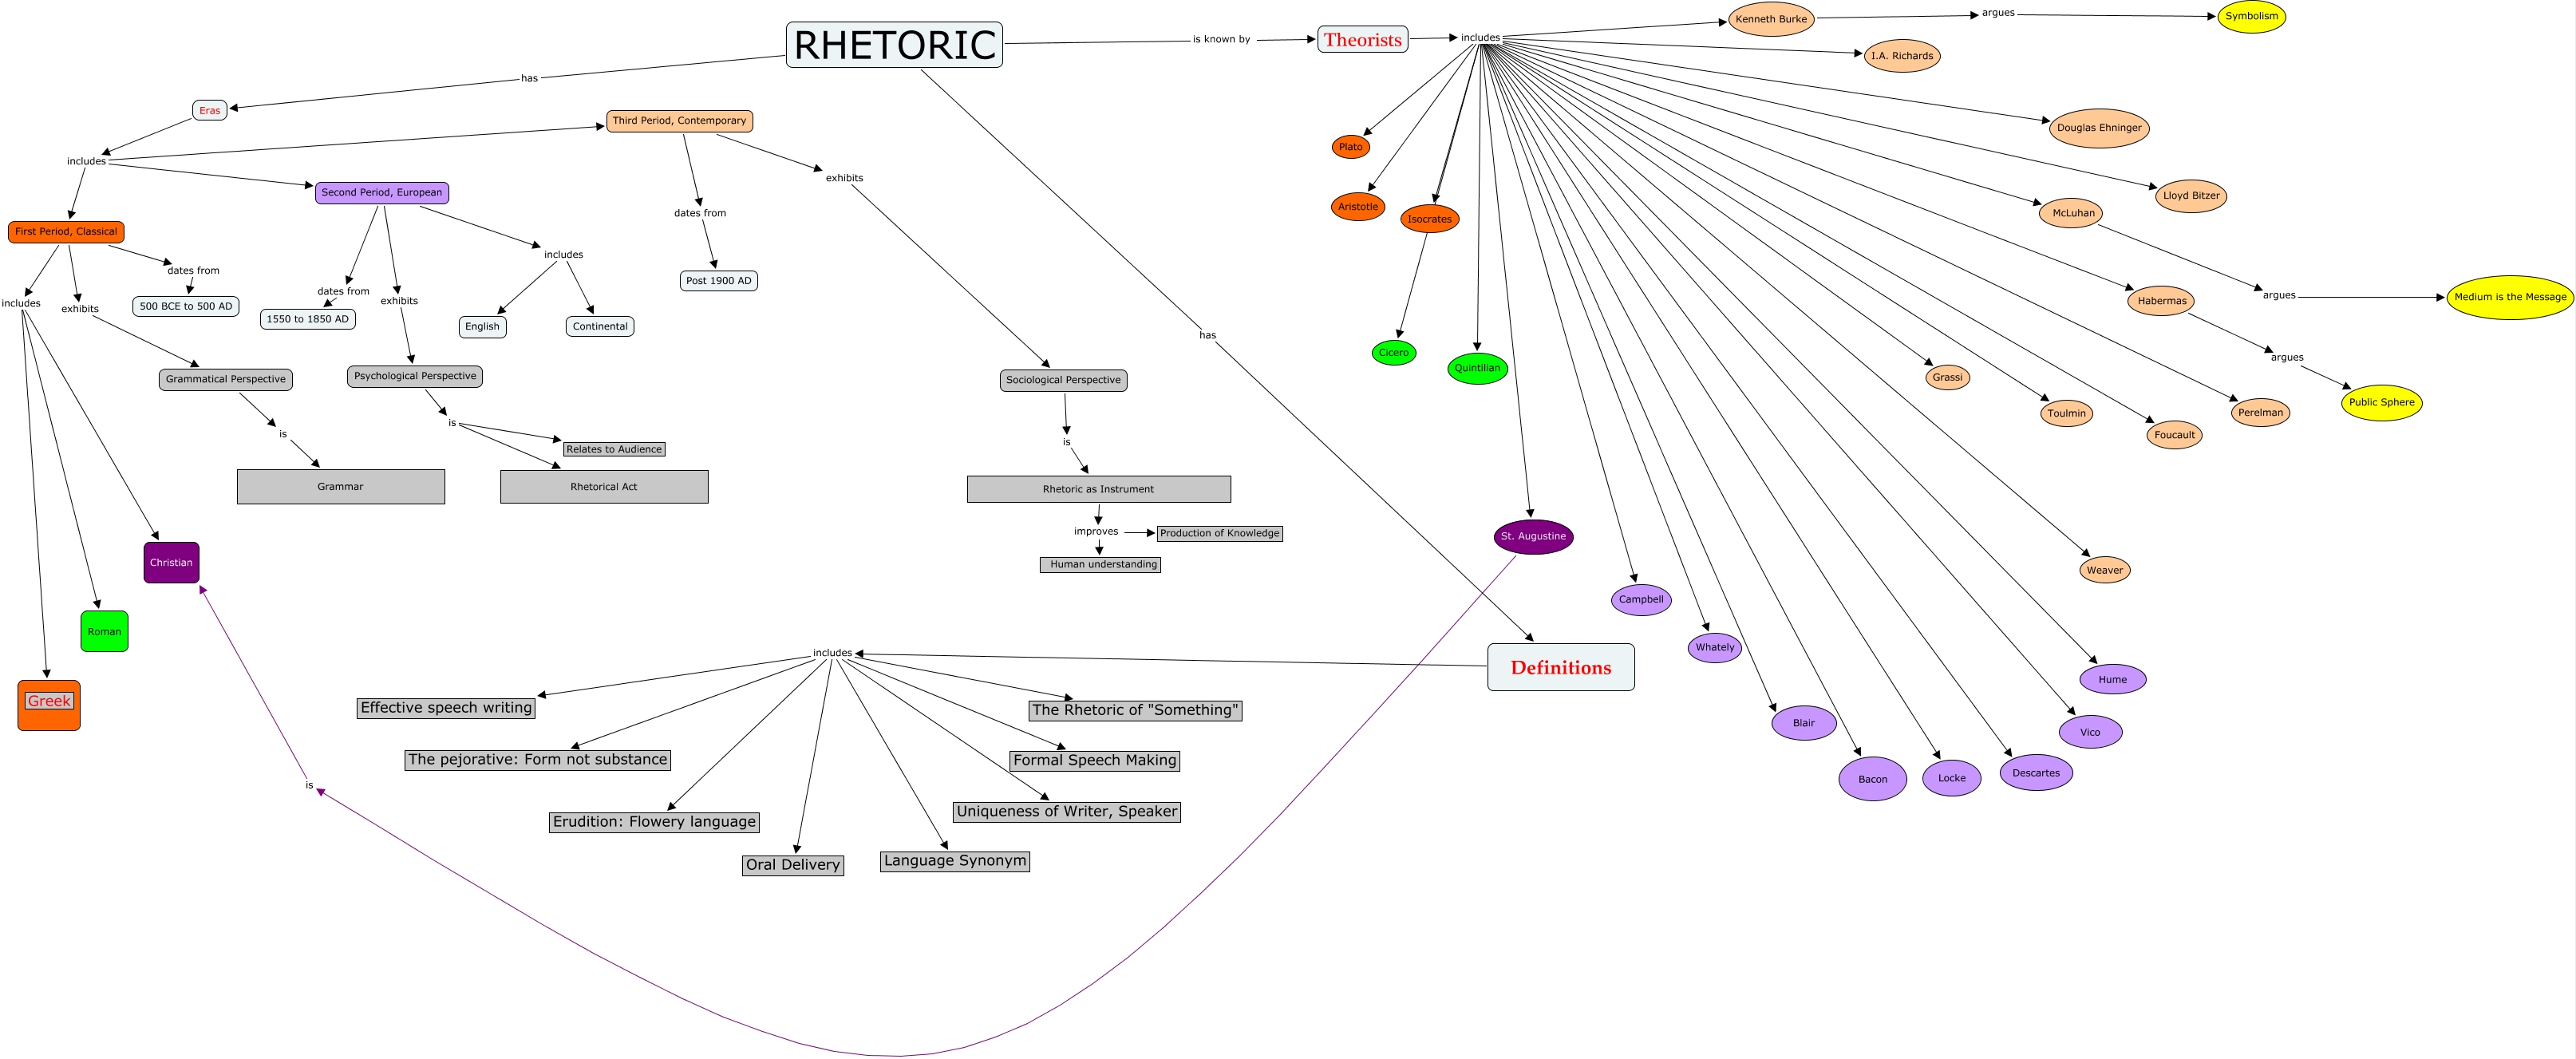Click the Locke oval
Image resolution: width=2576 pixels, height=1059 pixels.
tap(1952, 778)
